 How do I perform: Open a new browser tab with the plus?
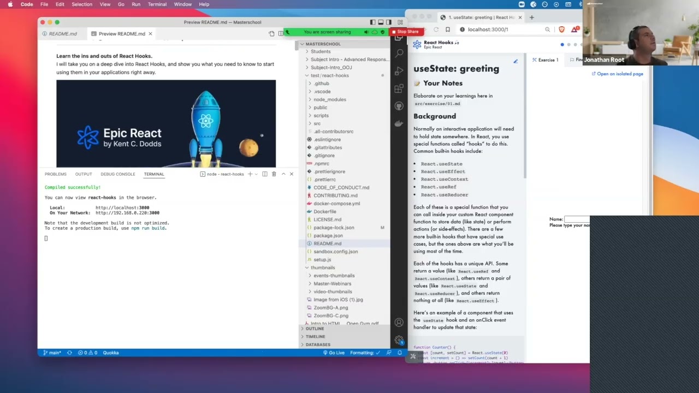click(531, 17)
